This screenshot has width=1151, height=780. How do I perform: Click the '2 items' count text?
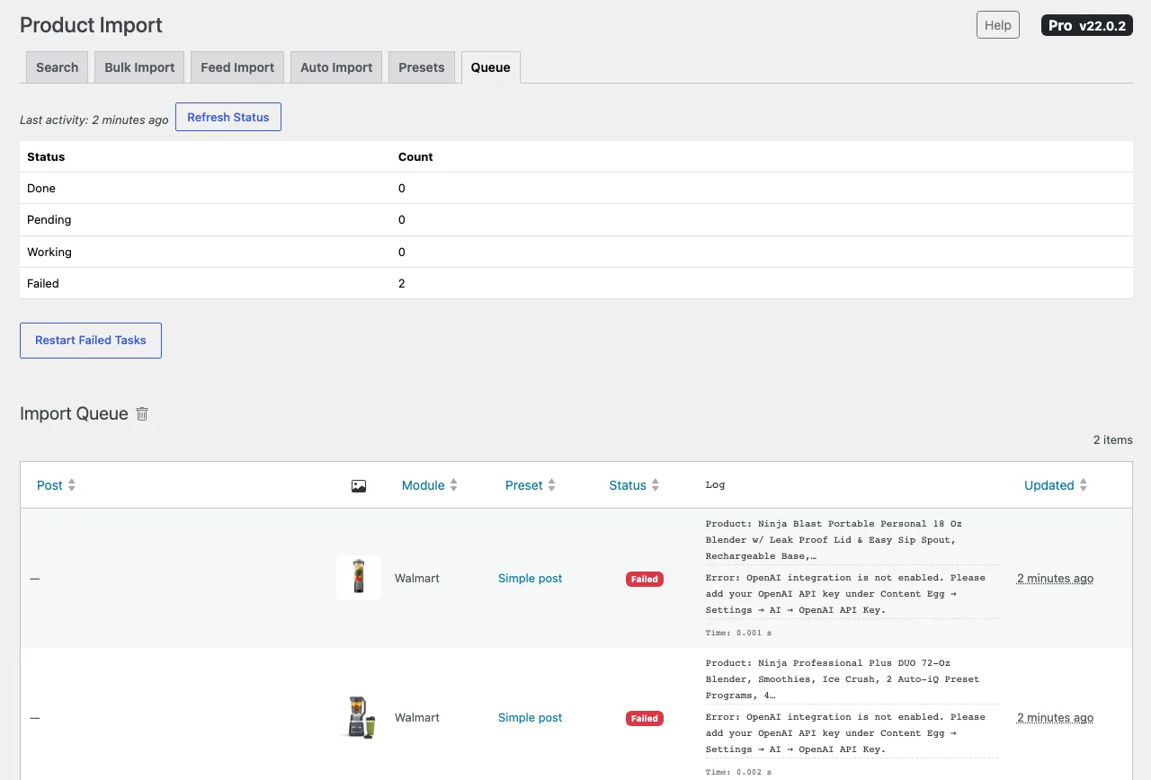[x=1113, y=440]
